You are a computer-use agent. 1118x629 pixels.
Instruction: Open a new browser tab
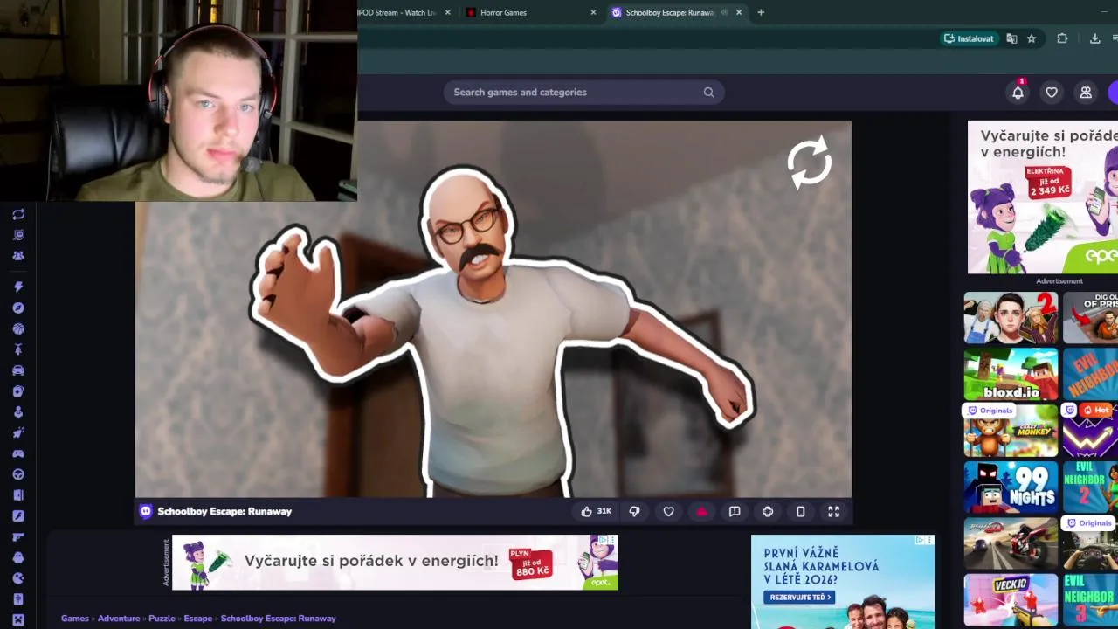(761, 12)
